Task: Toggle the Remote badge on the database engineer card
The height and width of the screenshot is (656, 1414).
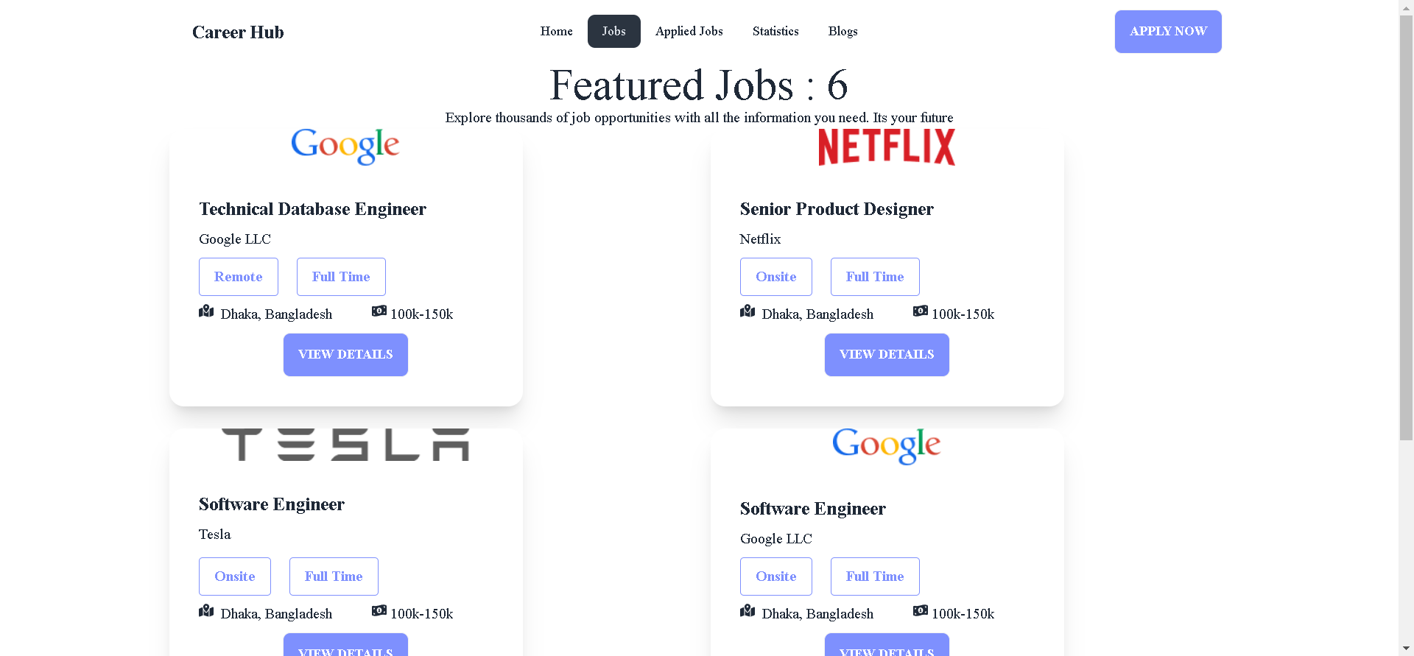Action: click(238, 276)
